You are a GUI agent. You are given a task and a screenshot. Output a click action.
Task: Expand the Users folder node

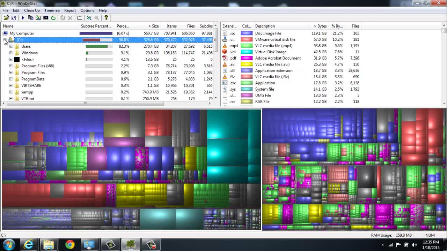[11, 46]
